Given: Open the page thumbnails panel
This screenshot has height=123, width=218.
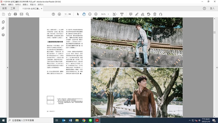Looking at the screenshot, I should (x=3, y=22).
